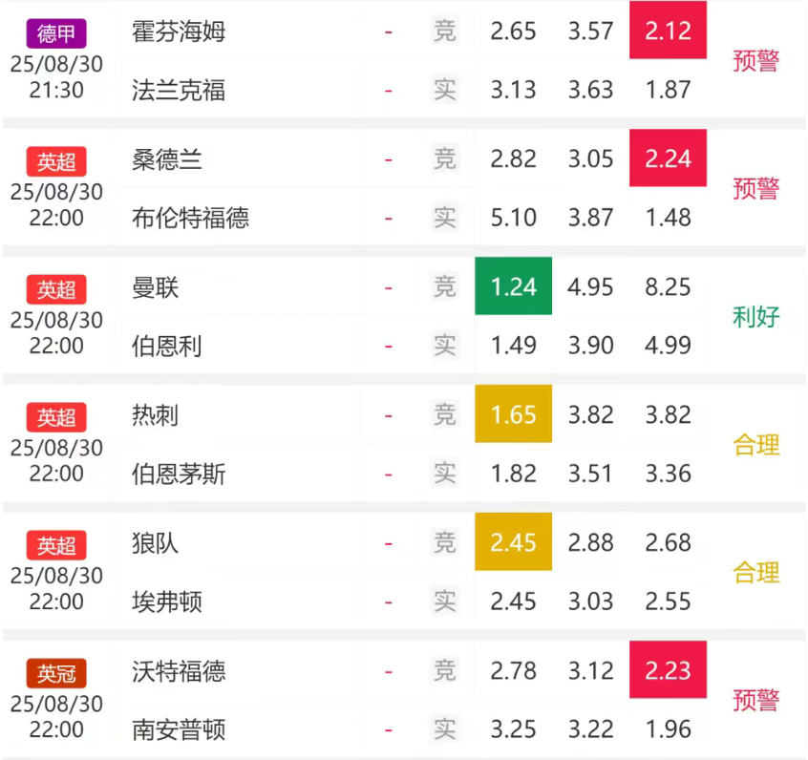Open the 布伦特福德 team name
This screenshot has width=808, height=760.
pyautogui.click(x=190, y=219)
